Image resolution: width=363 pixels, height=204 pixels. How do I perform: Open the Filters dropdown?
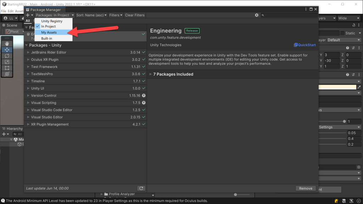point(116,15)
